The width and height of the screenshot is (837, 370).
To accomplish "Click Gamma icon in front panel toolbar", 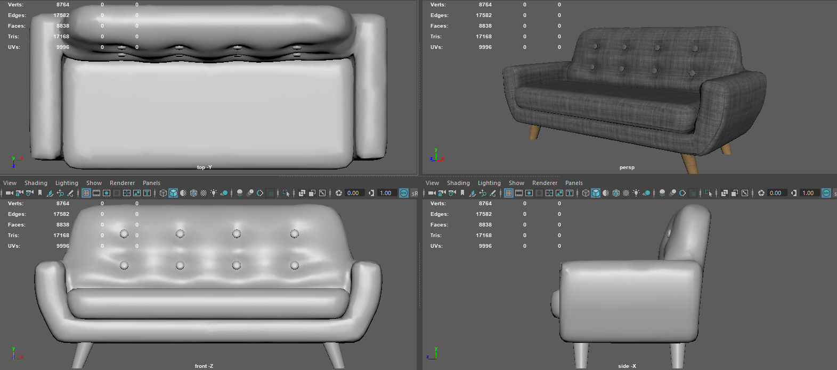I will (371, 193).
